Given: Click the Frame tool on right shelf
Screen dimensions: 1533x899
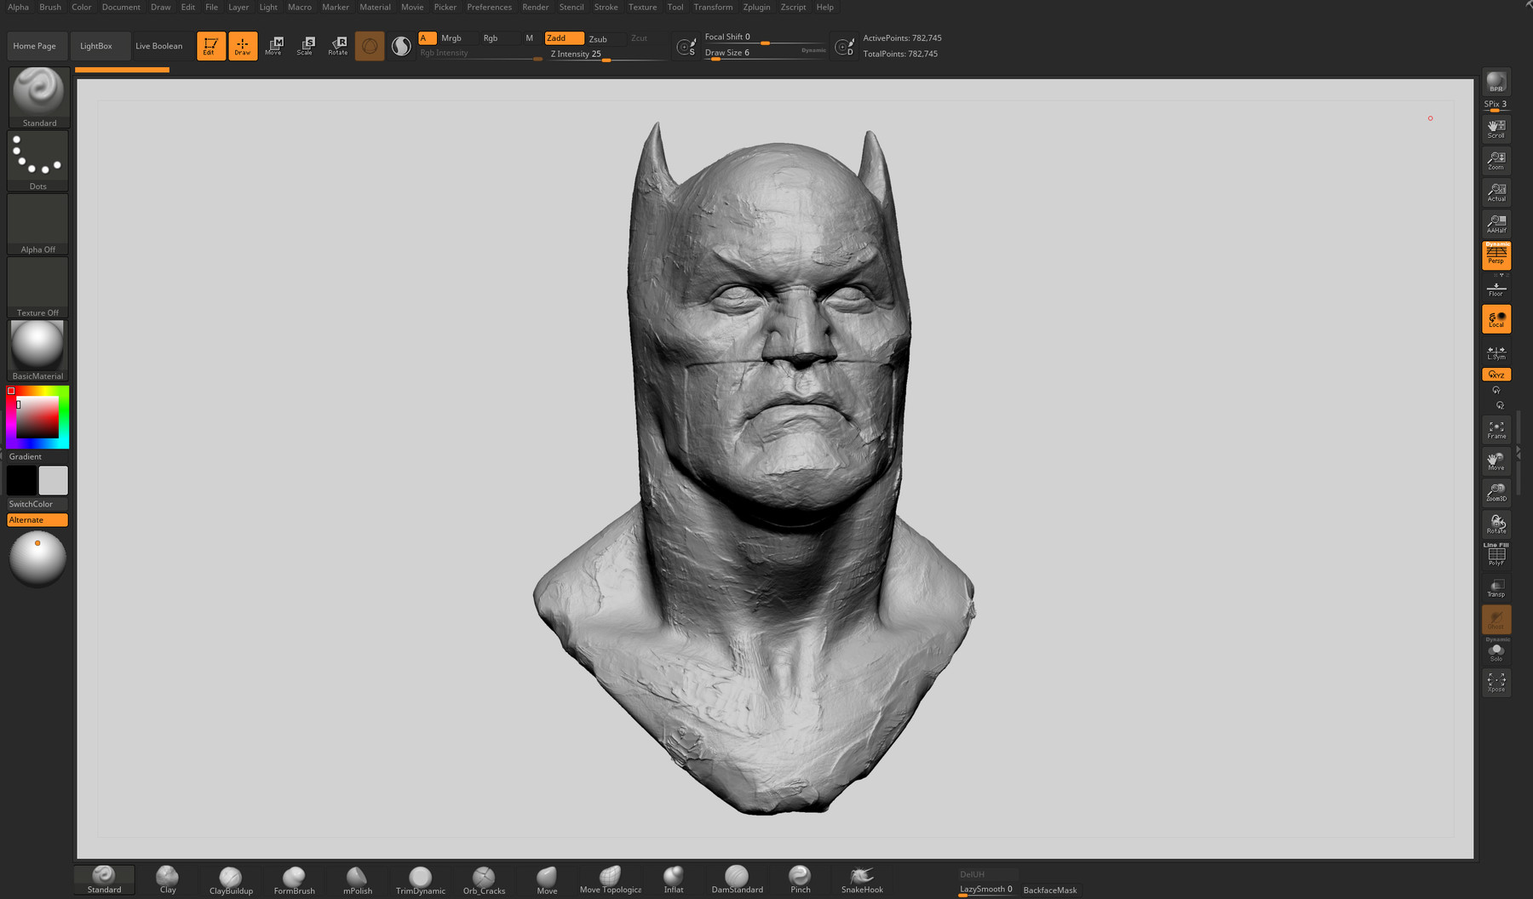Looking at the screenshot, I should 1496,429.
